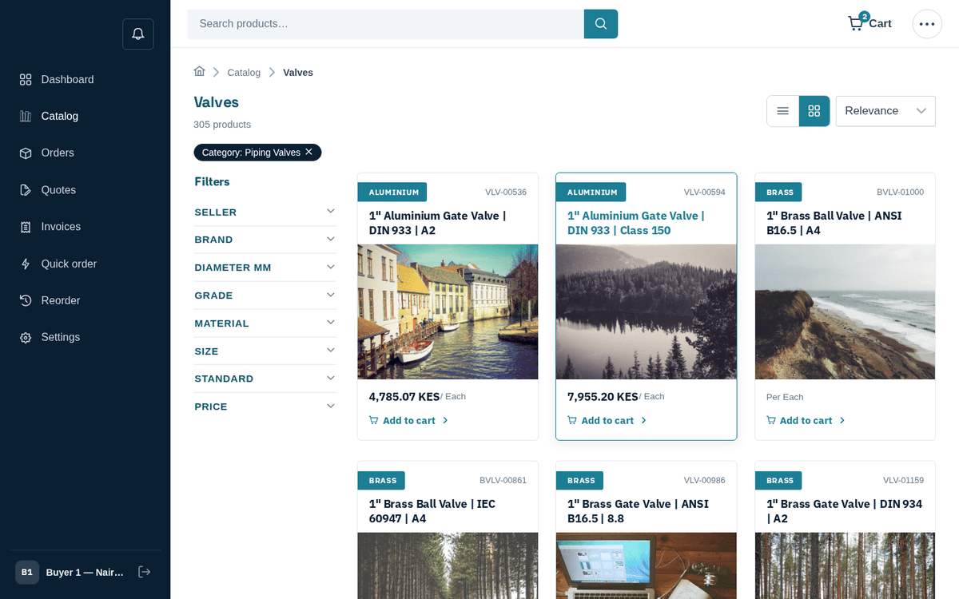Click the Quick order lightning icon

click(x=26, y=264)
